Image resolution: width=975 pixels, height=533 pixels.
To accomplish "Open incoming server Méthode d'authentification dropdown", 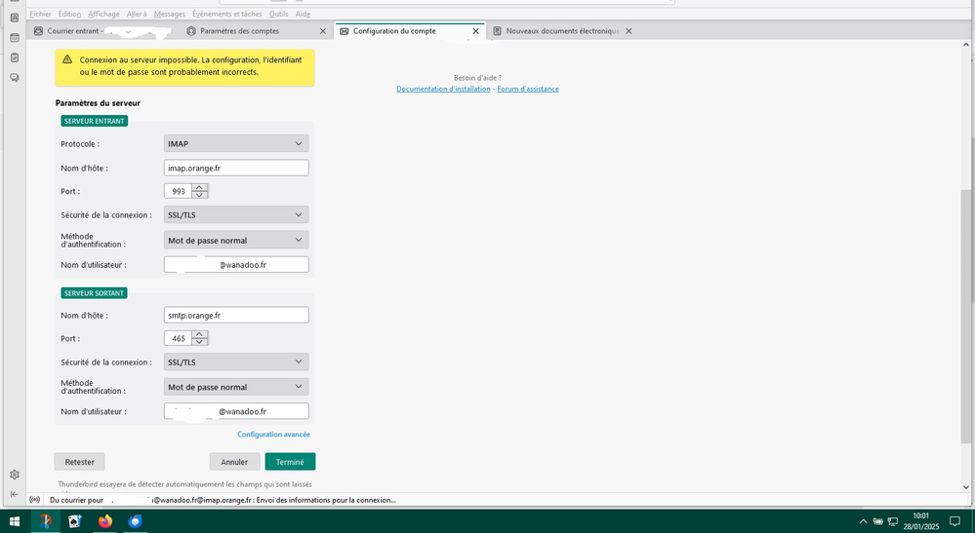I will click(x=236, y=240).
